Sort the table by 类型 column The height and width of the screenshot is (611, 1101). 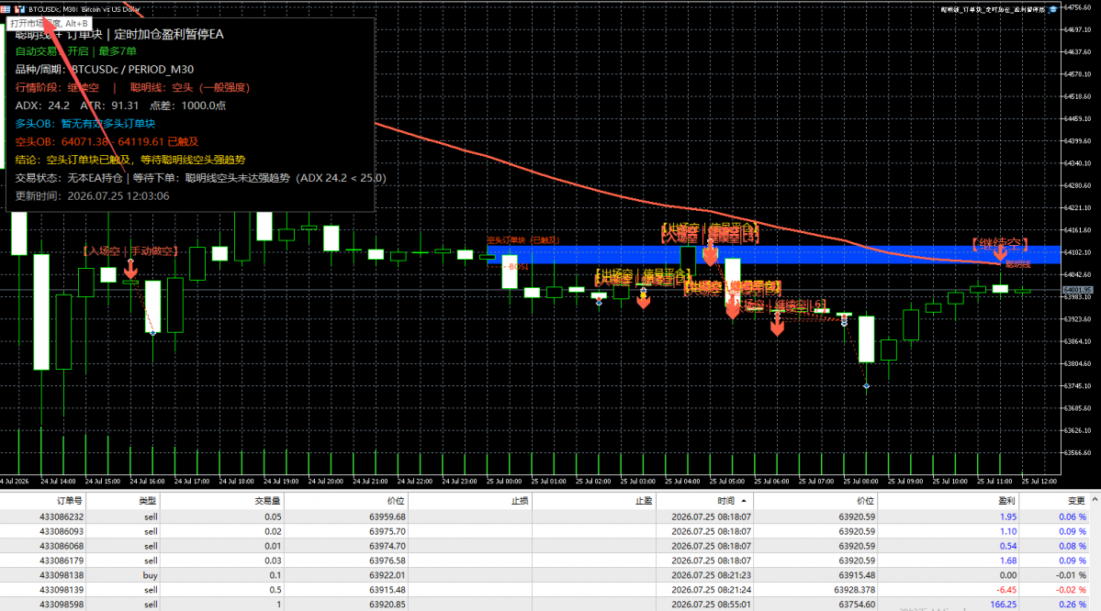pos(123,501)
